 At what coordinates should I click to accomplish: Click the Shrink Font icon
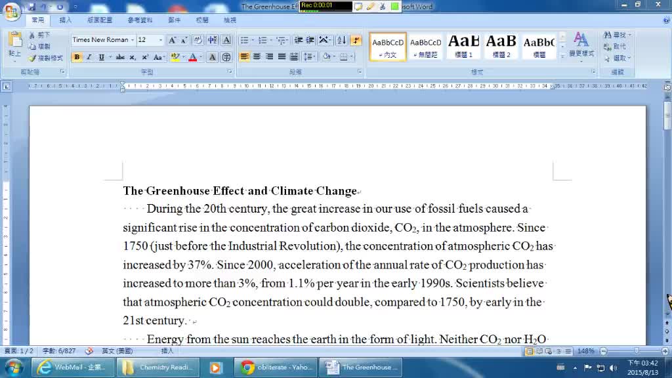click(184, 40)
